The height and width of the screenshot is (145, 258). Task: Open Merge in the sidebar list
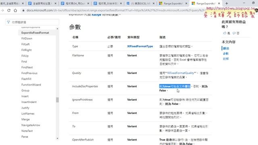[x=25, y=119]
